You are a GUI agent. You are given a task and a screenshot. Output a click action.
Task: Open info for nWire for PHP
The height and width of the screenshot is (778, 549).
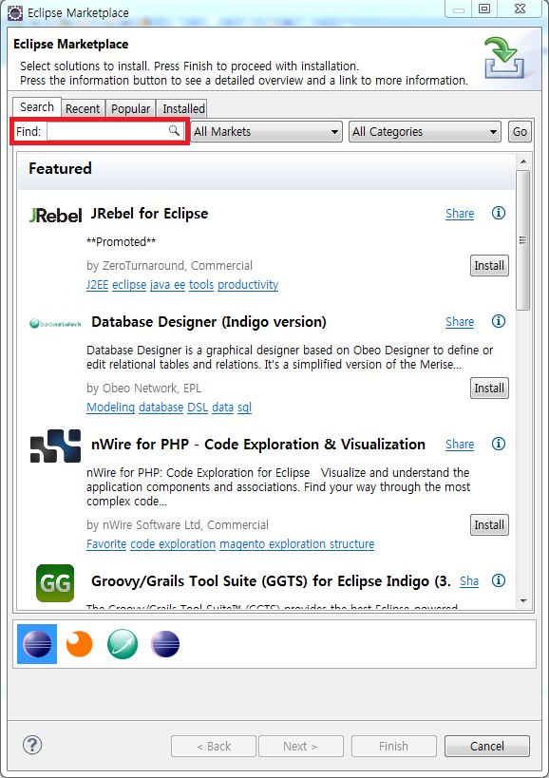point(499,444)
